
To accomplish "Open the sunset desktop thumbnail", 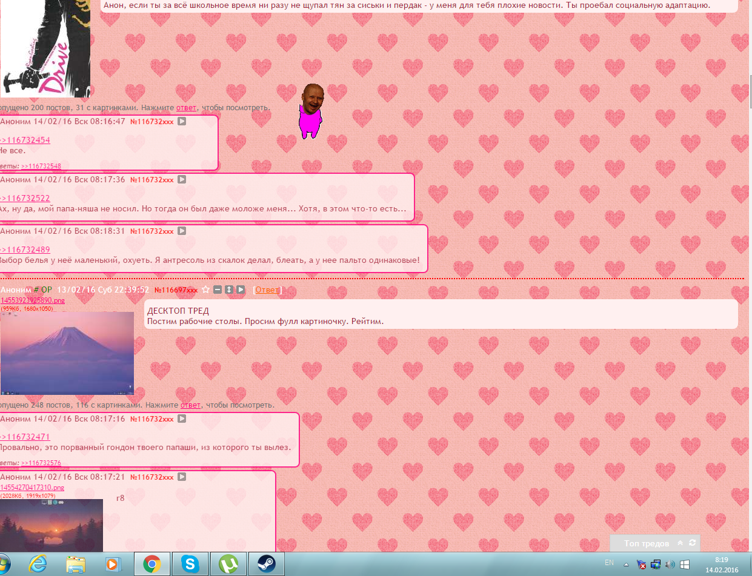I will point(52,525).
